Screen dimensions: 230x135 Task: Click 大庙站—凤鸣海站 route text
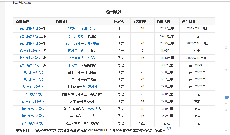(82, 102)
